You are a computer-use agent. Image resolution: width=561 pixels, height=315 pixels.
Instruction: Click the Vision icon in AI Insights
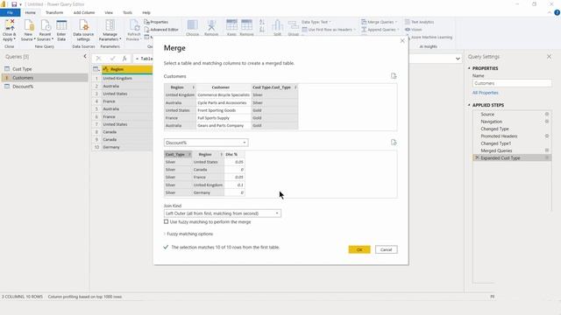pos(413,30)
